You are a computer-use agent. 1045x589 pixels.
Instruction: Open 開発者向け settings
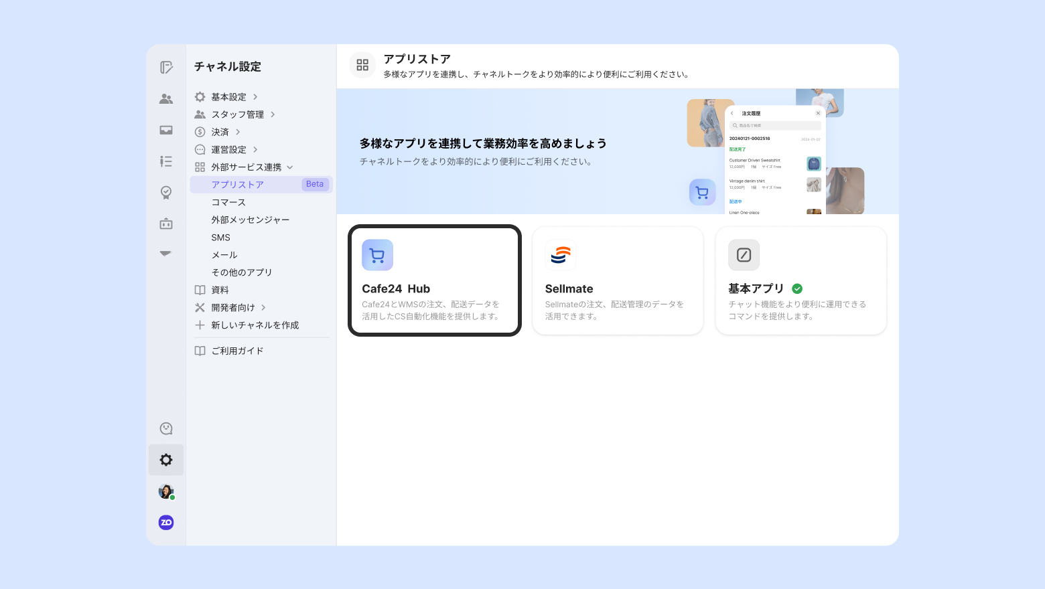click(233, 307)
